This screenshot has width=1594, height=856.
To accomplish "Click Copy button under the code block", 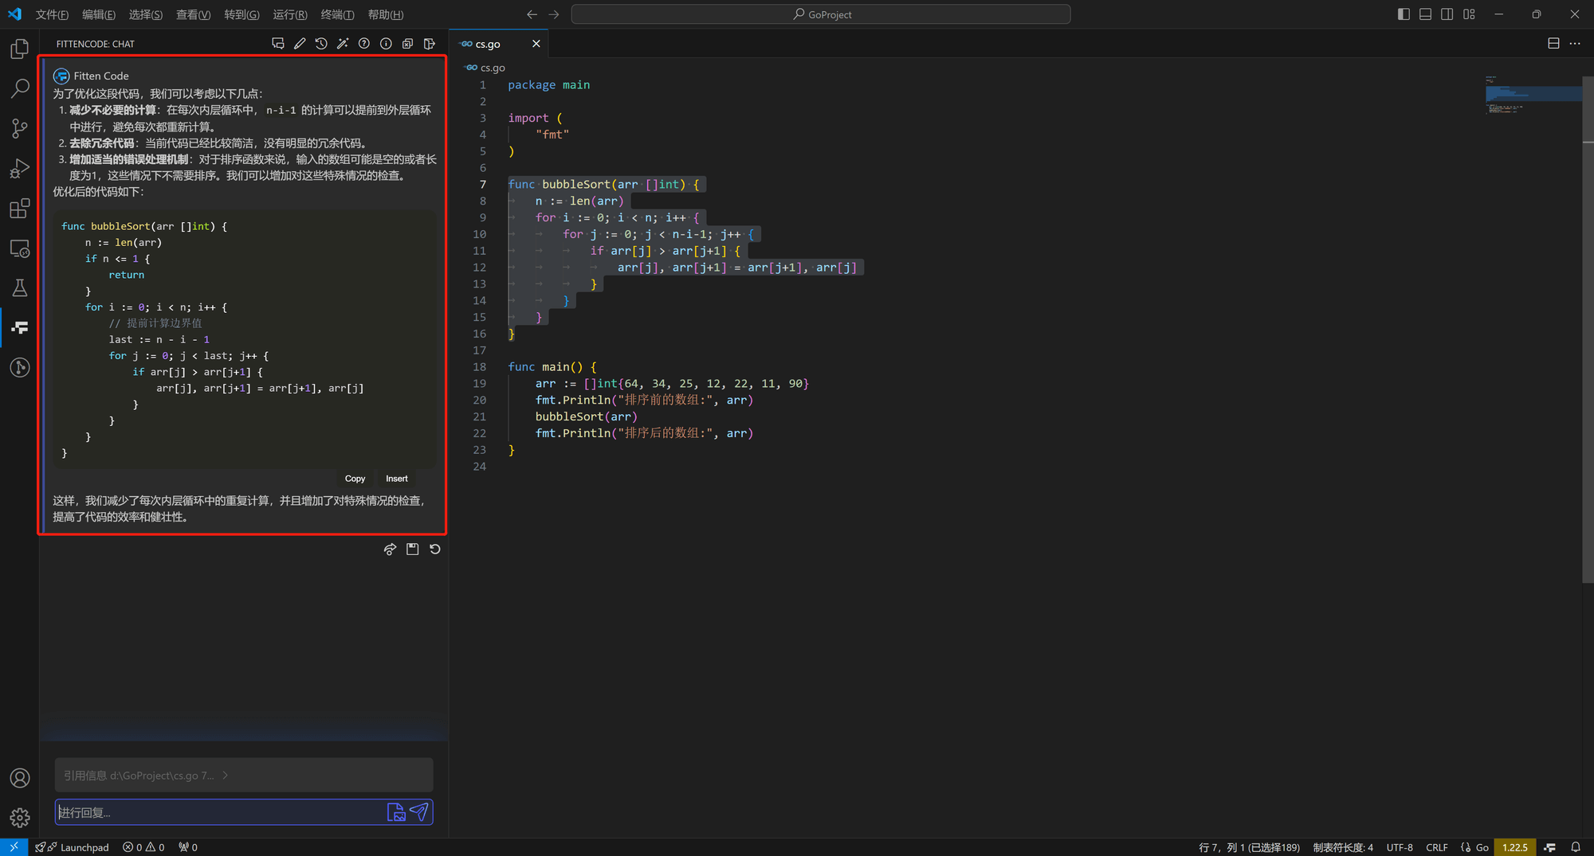I will 355,479.
